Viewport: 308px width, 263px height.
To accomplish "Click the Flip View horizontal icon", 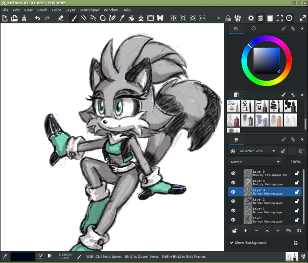I will 202,18.
